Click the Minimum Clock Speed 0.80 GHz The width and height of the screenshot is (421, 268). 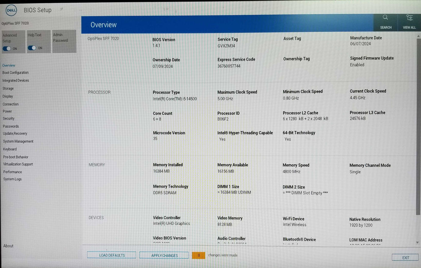point(291,98)
